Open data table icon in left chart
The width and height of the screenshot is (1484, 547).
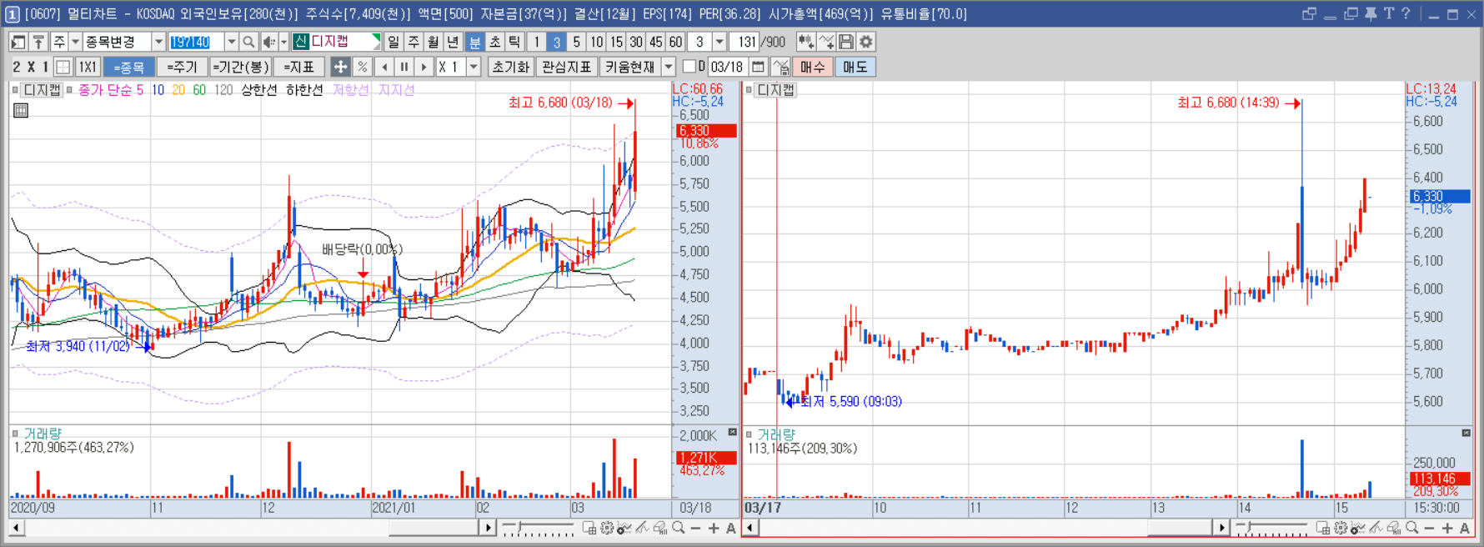21,110
